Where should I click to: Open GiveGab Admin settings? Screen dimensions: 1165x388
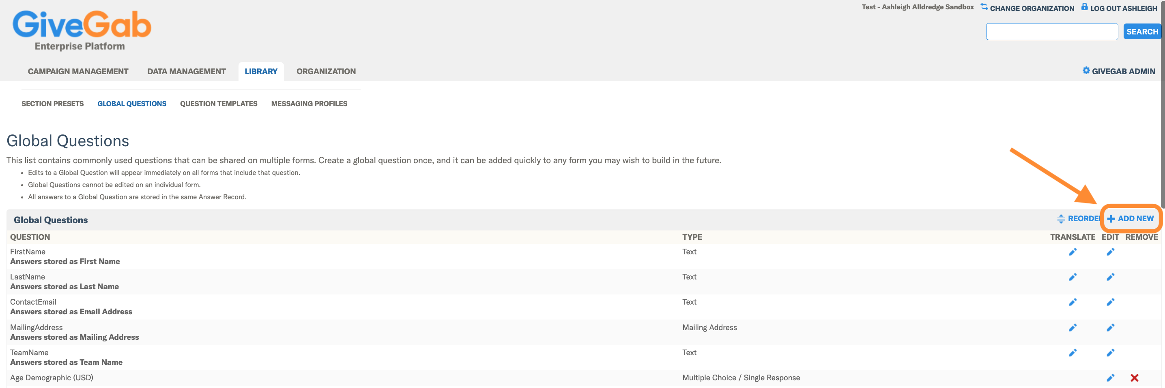click(x=1118, y=71)
